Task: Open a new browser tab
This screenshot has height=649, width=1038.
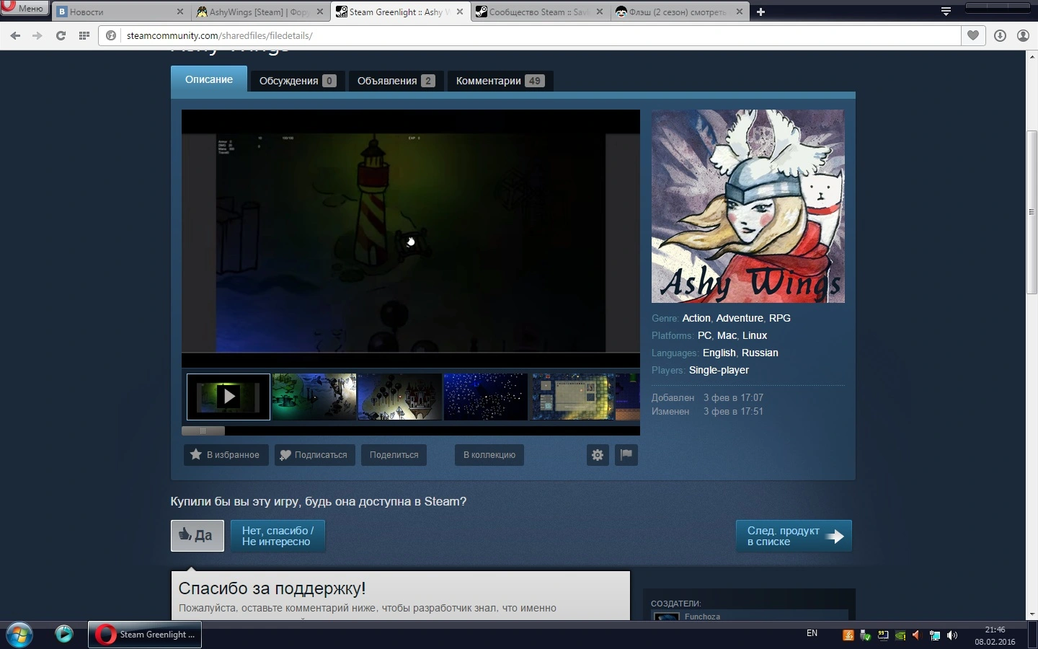Action: pyautogui.click(x=760, y=12)
